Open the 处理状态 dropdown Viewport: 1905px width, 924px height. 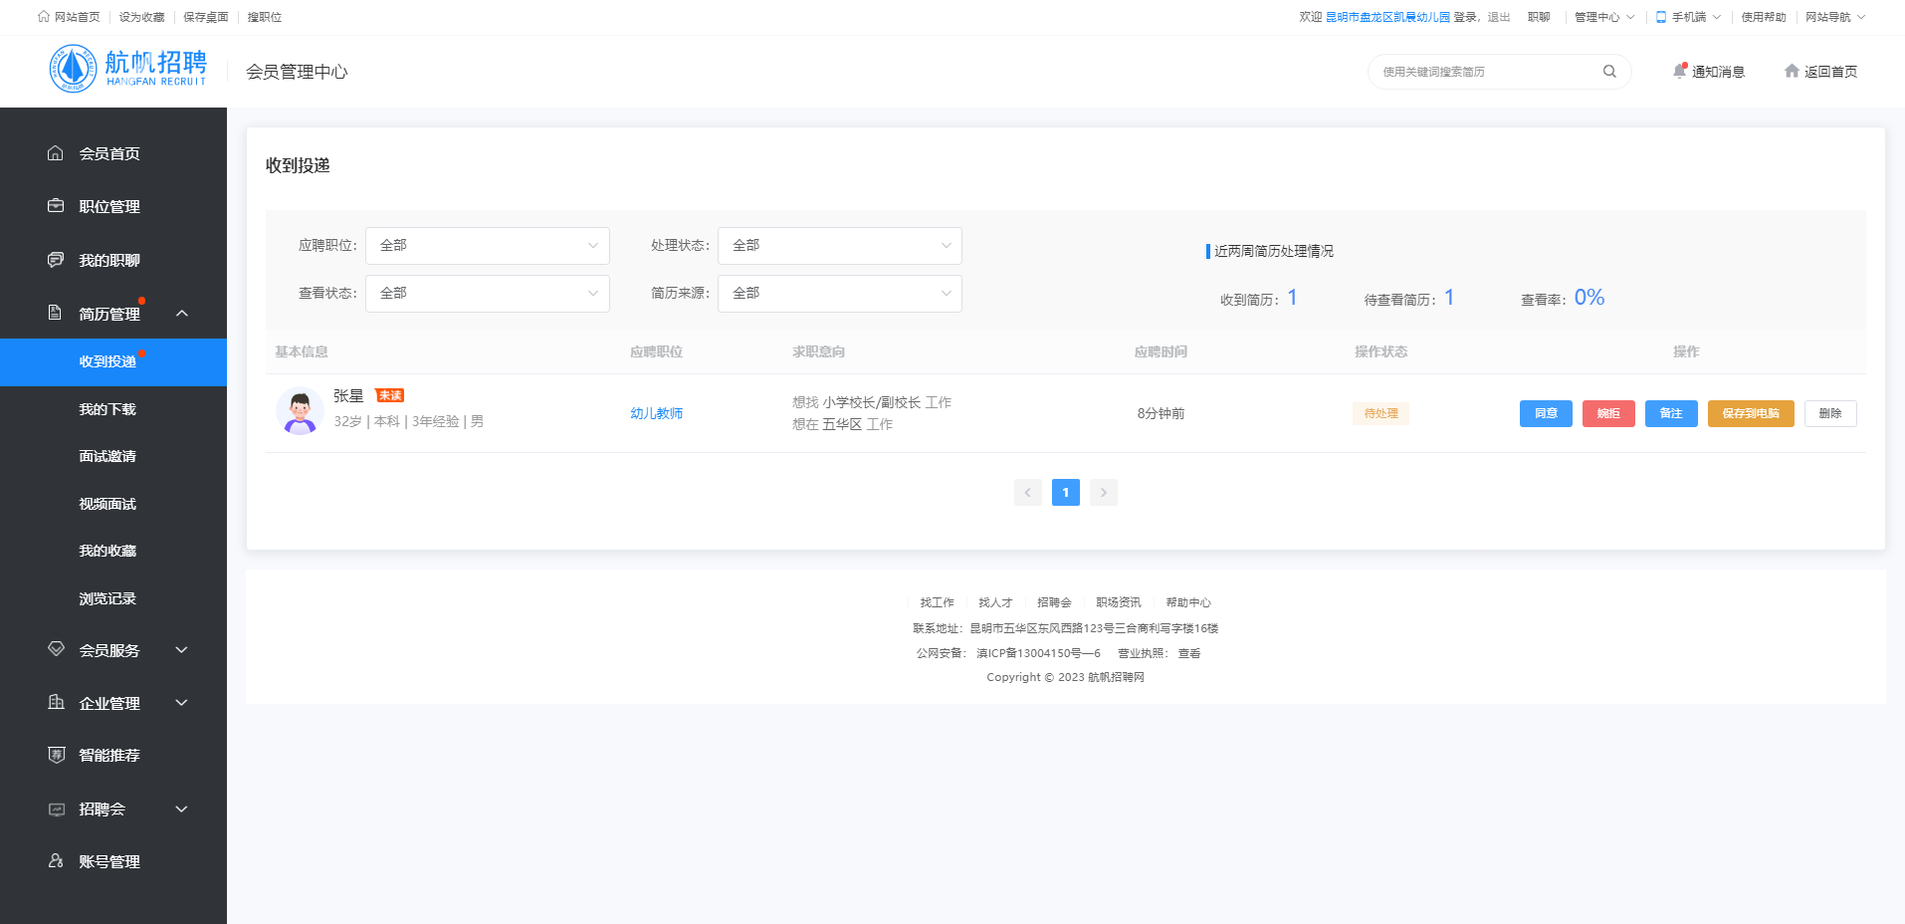pos(839,246)
